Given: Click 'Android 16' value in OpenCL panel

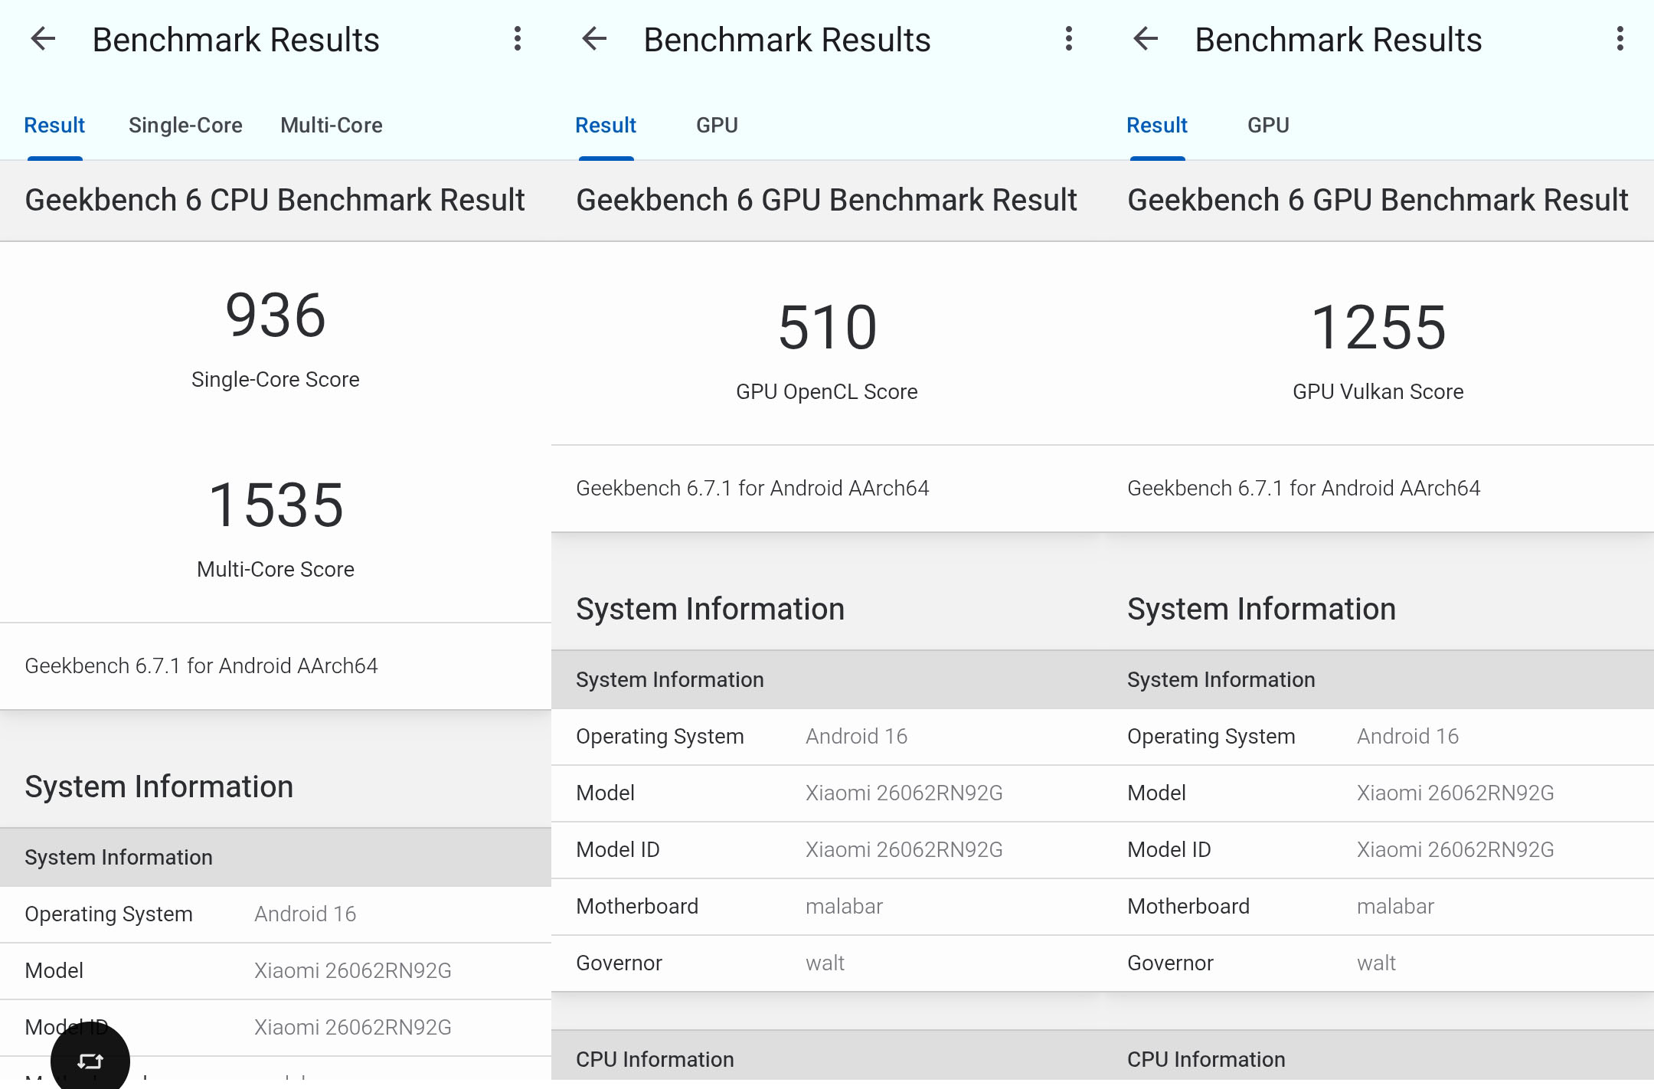Looking at the screenshot, I should (x=857, y=736).
